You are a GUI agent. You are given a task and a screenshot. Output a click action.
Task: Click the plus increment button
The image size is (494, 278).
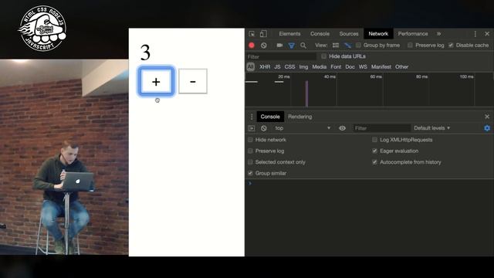click(156, 81)
